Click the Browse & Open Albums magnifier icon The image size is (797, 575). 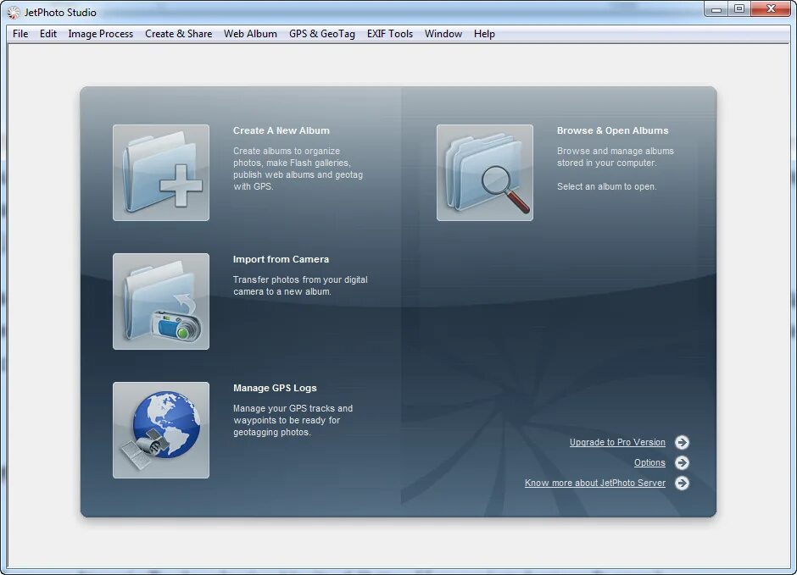484,173
